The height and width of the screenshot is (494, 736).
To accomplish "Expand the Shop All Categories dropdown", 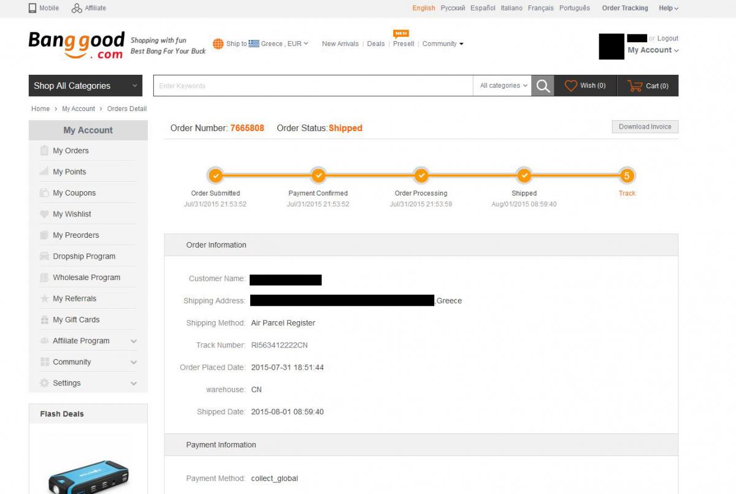I will tap(85, 86).
